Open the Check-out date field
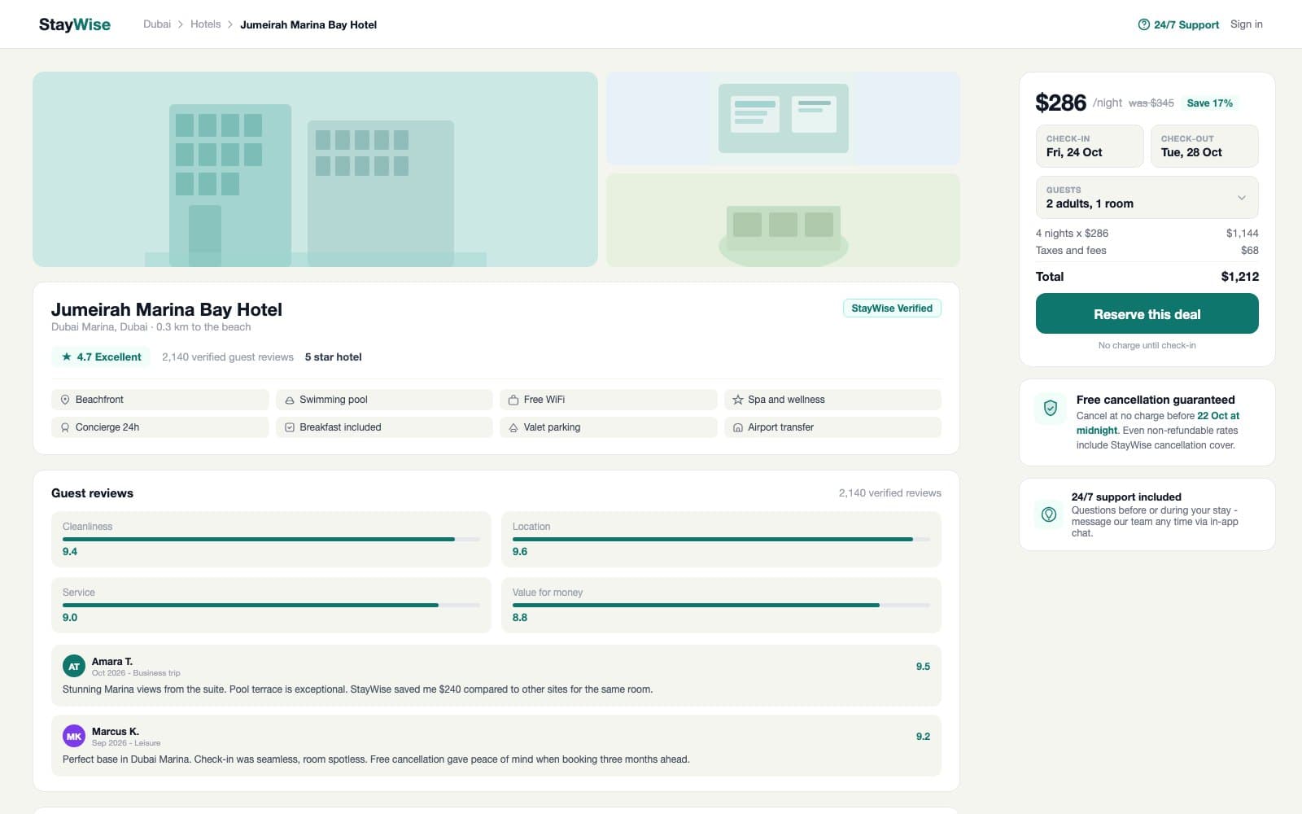 pos(1204,146)
